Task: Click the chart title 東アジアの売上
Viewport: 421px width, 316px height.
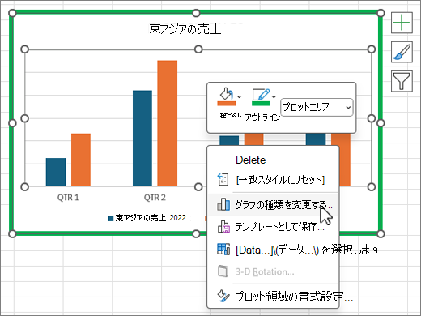Action: coord(185,29)
